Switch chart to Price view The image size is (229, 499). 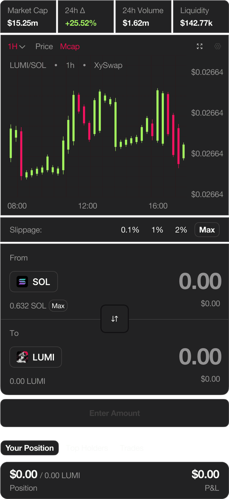(44, 47)
